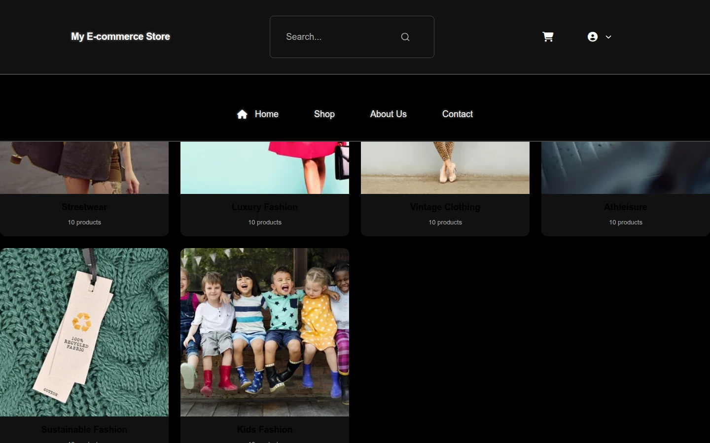The image size is (710, 443).
Task: Open the Vintage Clothing category title
Action: coord(445,207)
